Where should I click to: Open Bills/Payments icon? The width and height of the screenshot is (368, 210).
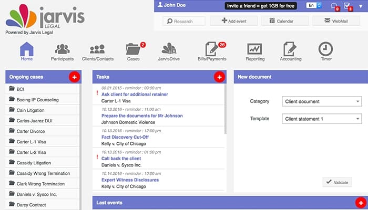212,49
